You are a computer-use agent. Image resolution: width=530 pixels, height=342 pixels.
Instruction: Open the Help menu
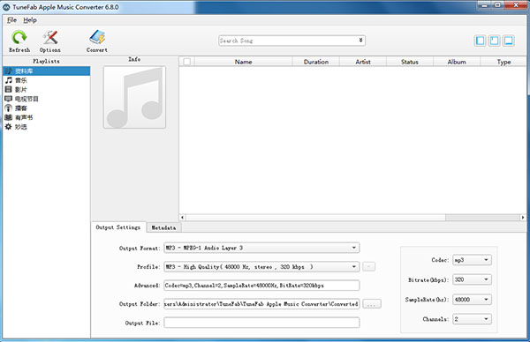(x=30, y=20)
